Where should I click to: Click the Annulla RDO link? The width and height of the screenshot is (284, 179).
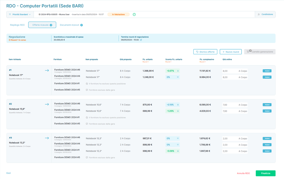coord(243,173)
